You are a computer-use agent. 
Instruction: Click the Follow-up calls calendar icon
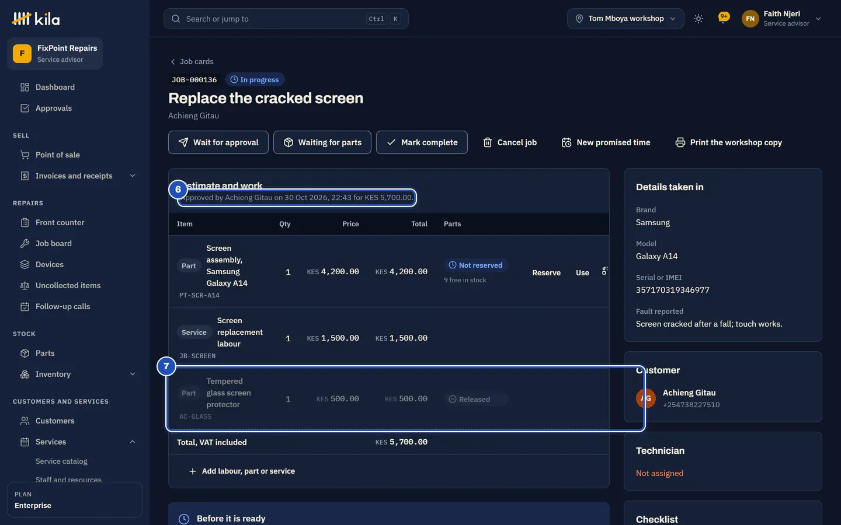click(25, 306)
